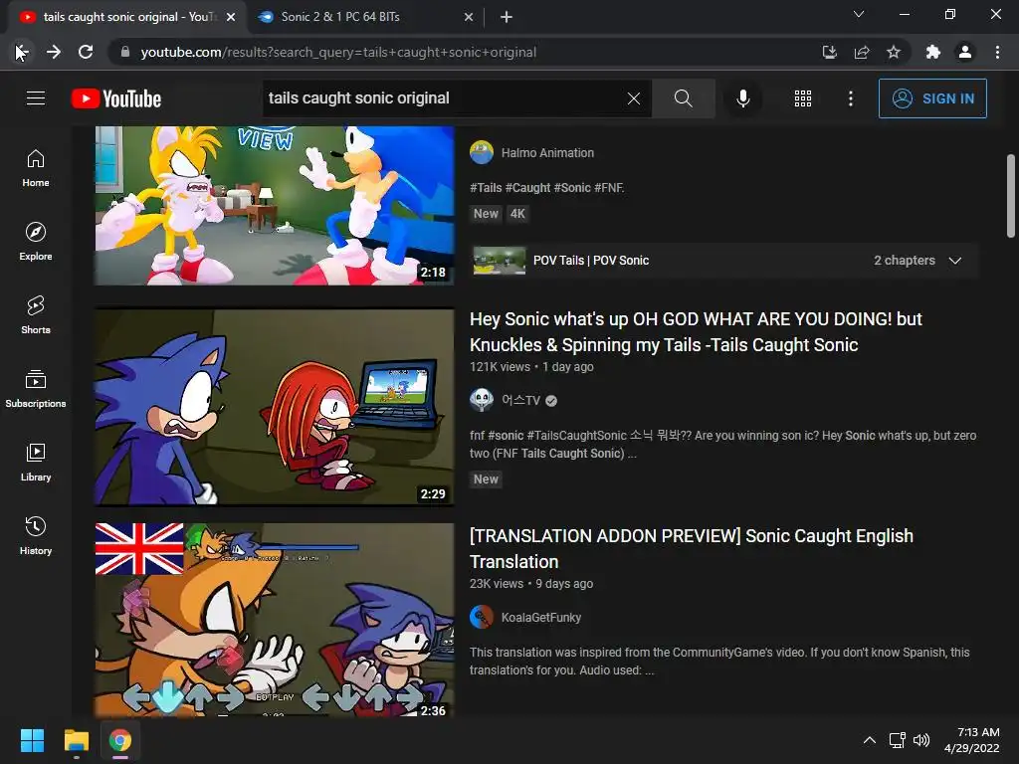Close the tails caught sonic original tab
Viewport: 1019px width, 764px height.
pos(231,17)
